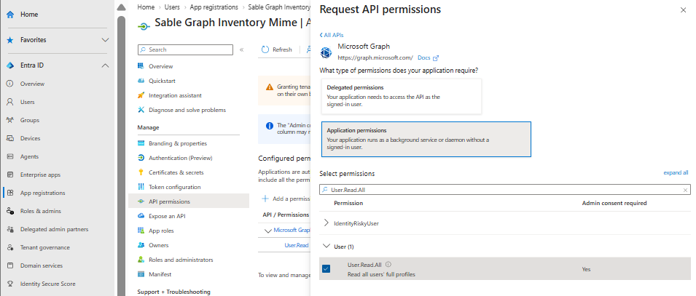The width and height of the screenshot is (696, 296).
Task: Open Delegated admin partners icon
Action: (x=10, y=229)
